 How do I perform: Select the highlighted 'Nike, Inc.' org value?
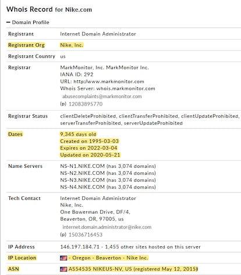point(72,45)
